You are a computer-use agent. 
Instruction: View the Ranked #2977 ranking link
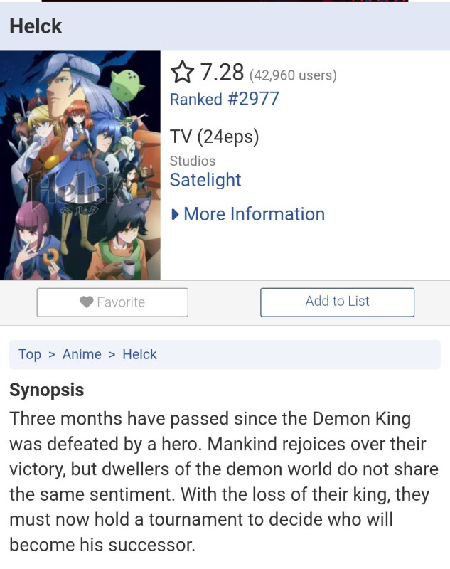pyautogui.click(x=225, y=99)
